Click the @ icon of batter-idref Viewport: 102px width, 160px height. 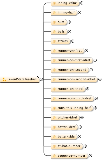(x=54, y=127)
